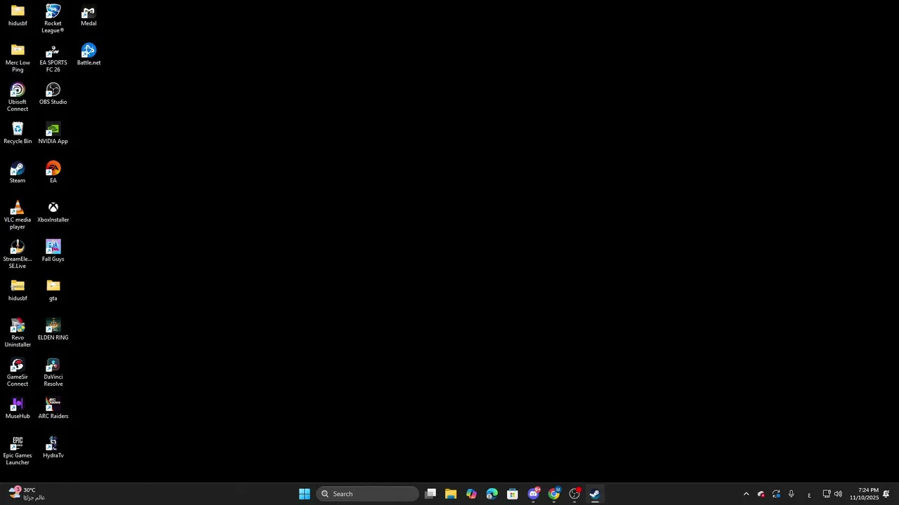Open the NVIDIA App shortcut
The height and width of the screenshot is (505, 899).
(x=53, y=133)
